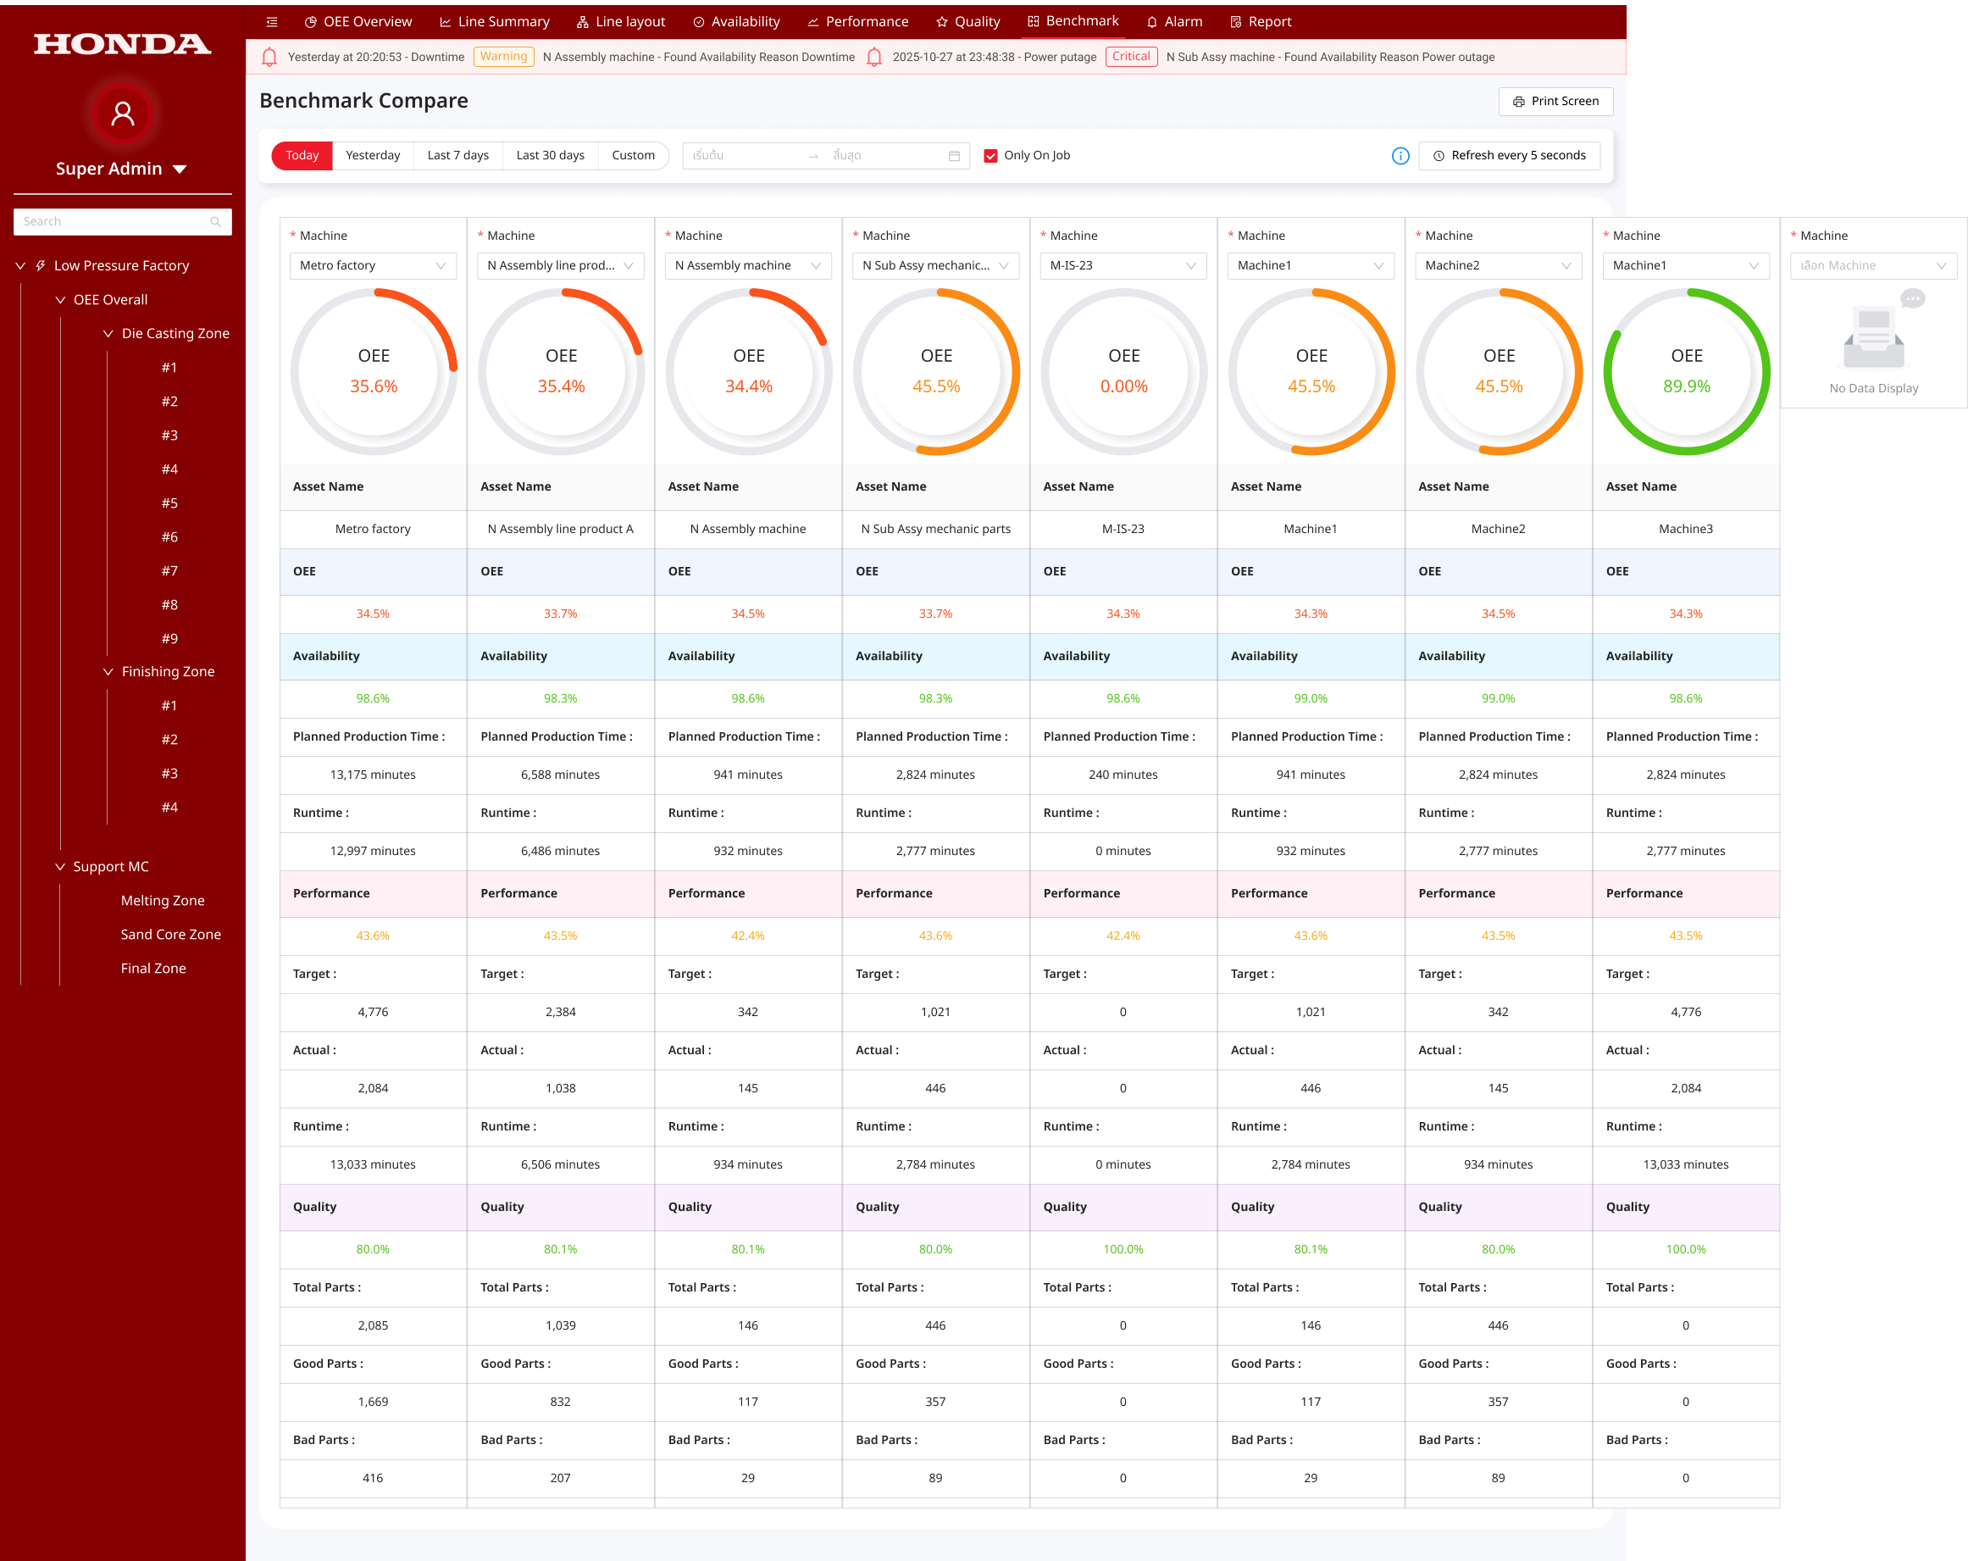Open the Metro factory machine dropdown

[x=373, y=265]
